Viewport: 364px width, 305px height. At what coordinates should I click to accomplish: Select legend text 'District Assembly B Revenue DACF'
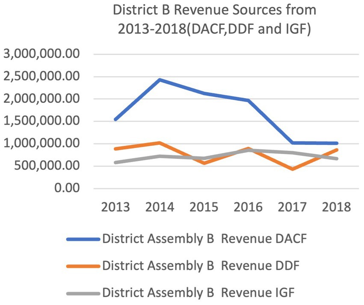tap(205, 239)
